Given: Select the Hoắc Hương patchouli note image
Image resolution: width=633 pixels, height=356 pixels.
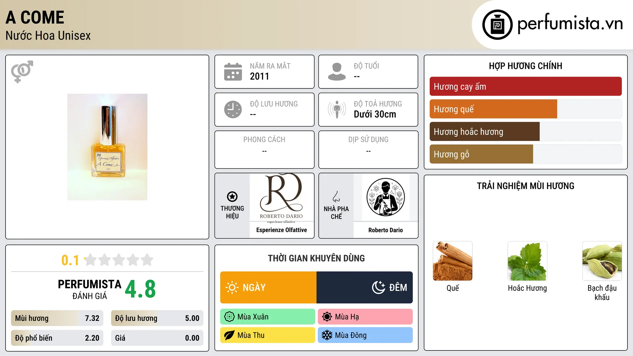Looking at the screenshot, I should (x=527, y=261).
